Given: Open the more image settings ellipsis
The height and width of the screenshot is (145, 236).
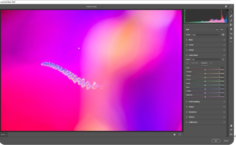Looking at the screenshot, I should coord(231,42).
